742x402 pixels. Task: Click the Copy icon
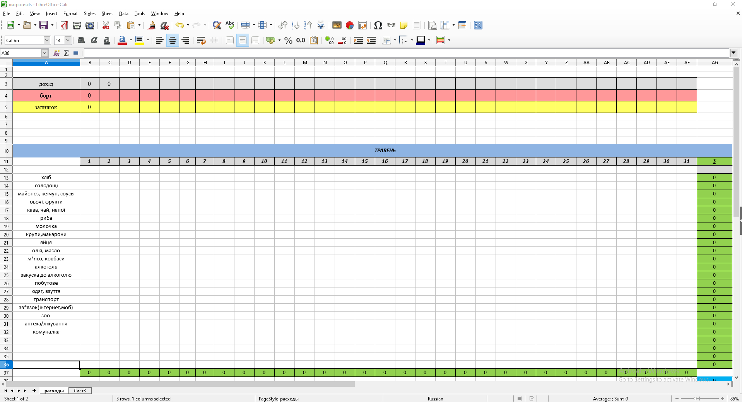(x=118, y=25)
